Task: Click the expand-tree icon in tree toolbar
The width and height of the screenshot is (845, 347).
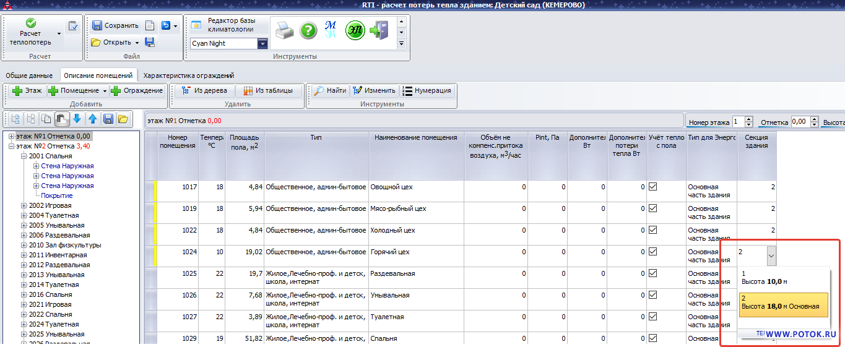Action: (x=15, y=119)
